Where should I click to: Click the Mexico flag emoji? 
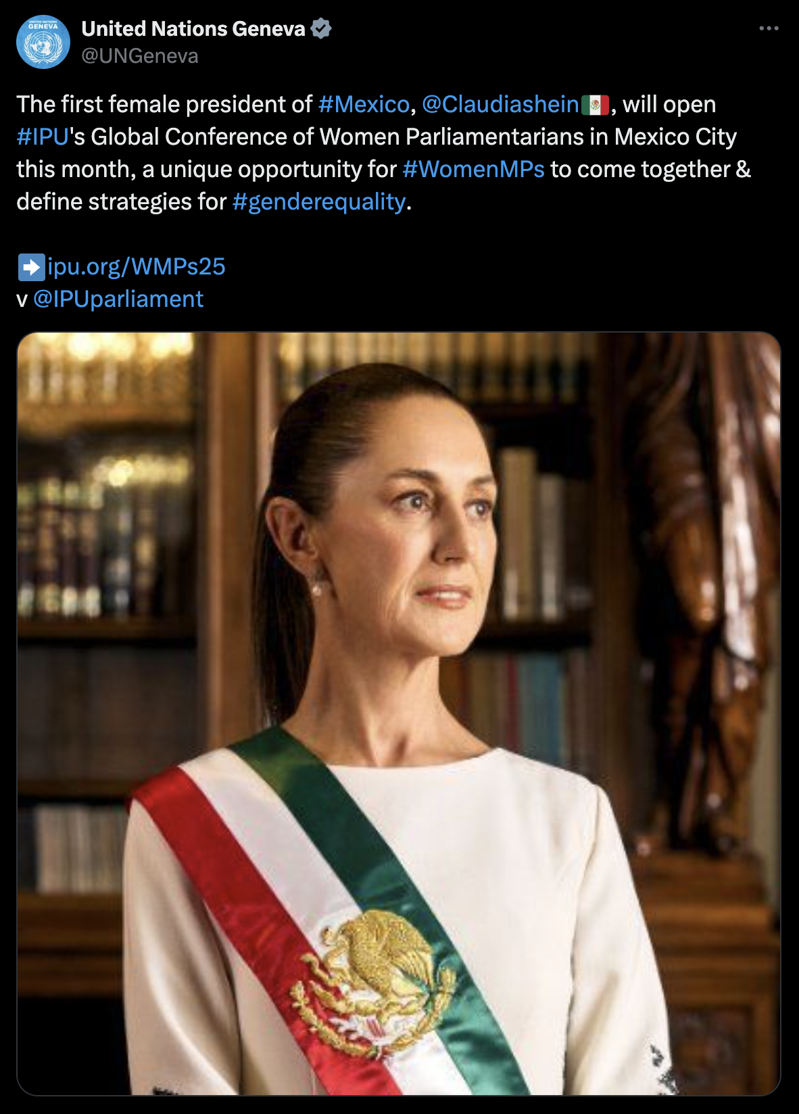pyautogui.click(x=595, y=105)
